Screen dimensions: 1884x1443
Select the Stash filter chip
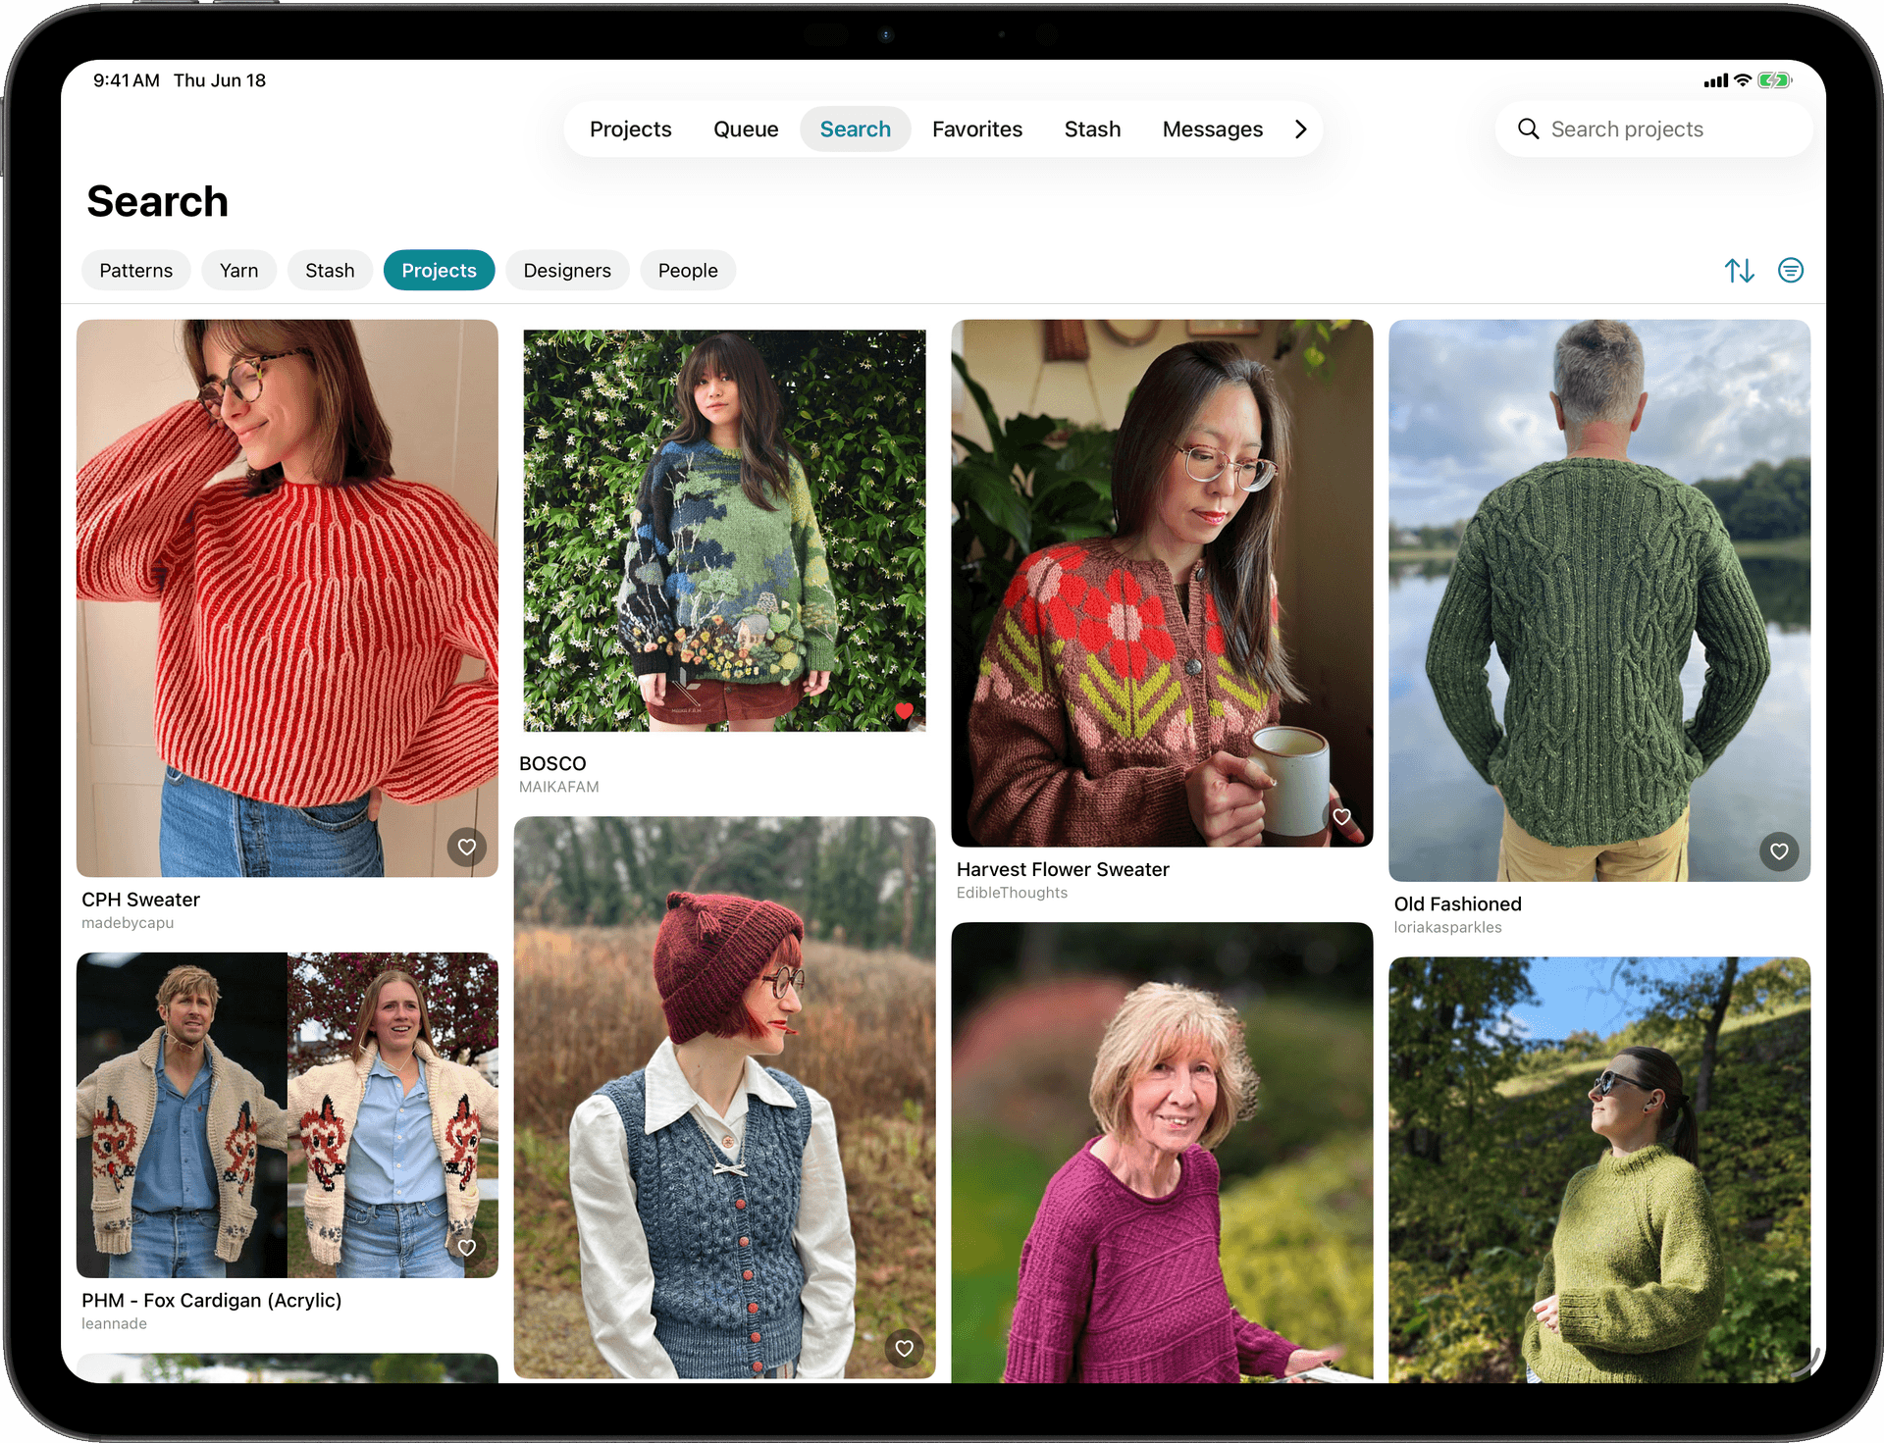click(330, 271)
